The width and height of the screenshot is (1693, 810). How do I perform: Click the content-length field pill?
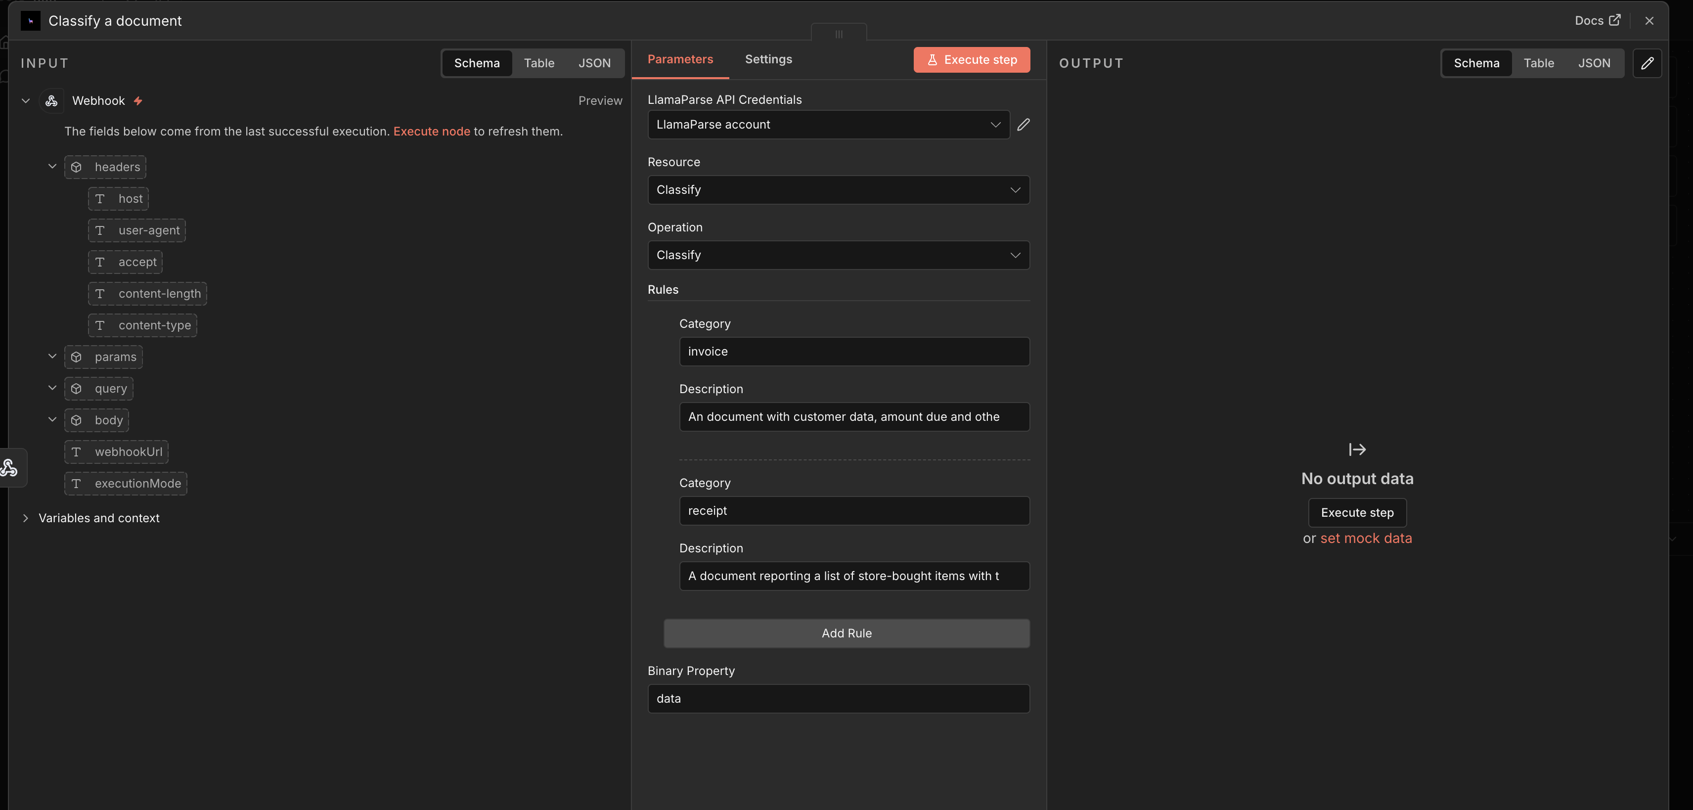coord(147,293)
